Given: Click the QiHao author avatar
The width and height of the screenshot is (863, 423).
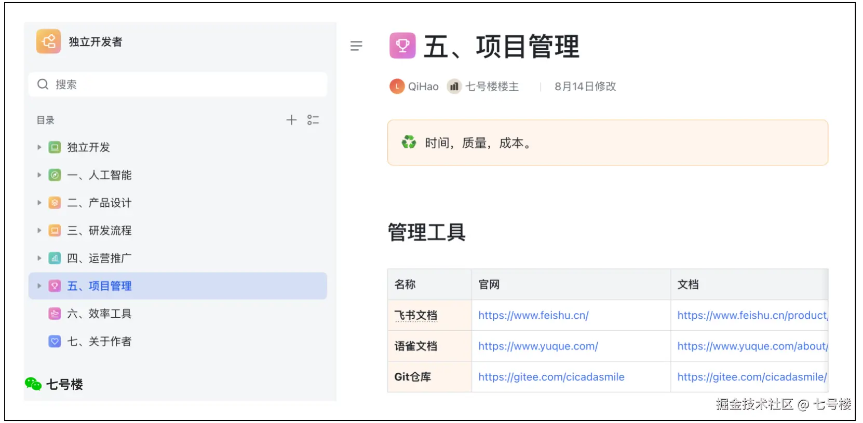Looking at the screenshot, I should (x=397, y=87).
